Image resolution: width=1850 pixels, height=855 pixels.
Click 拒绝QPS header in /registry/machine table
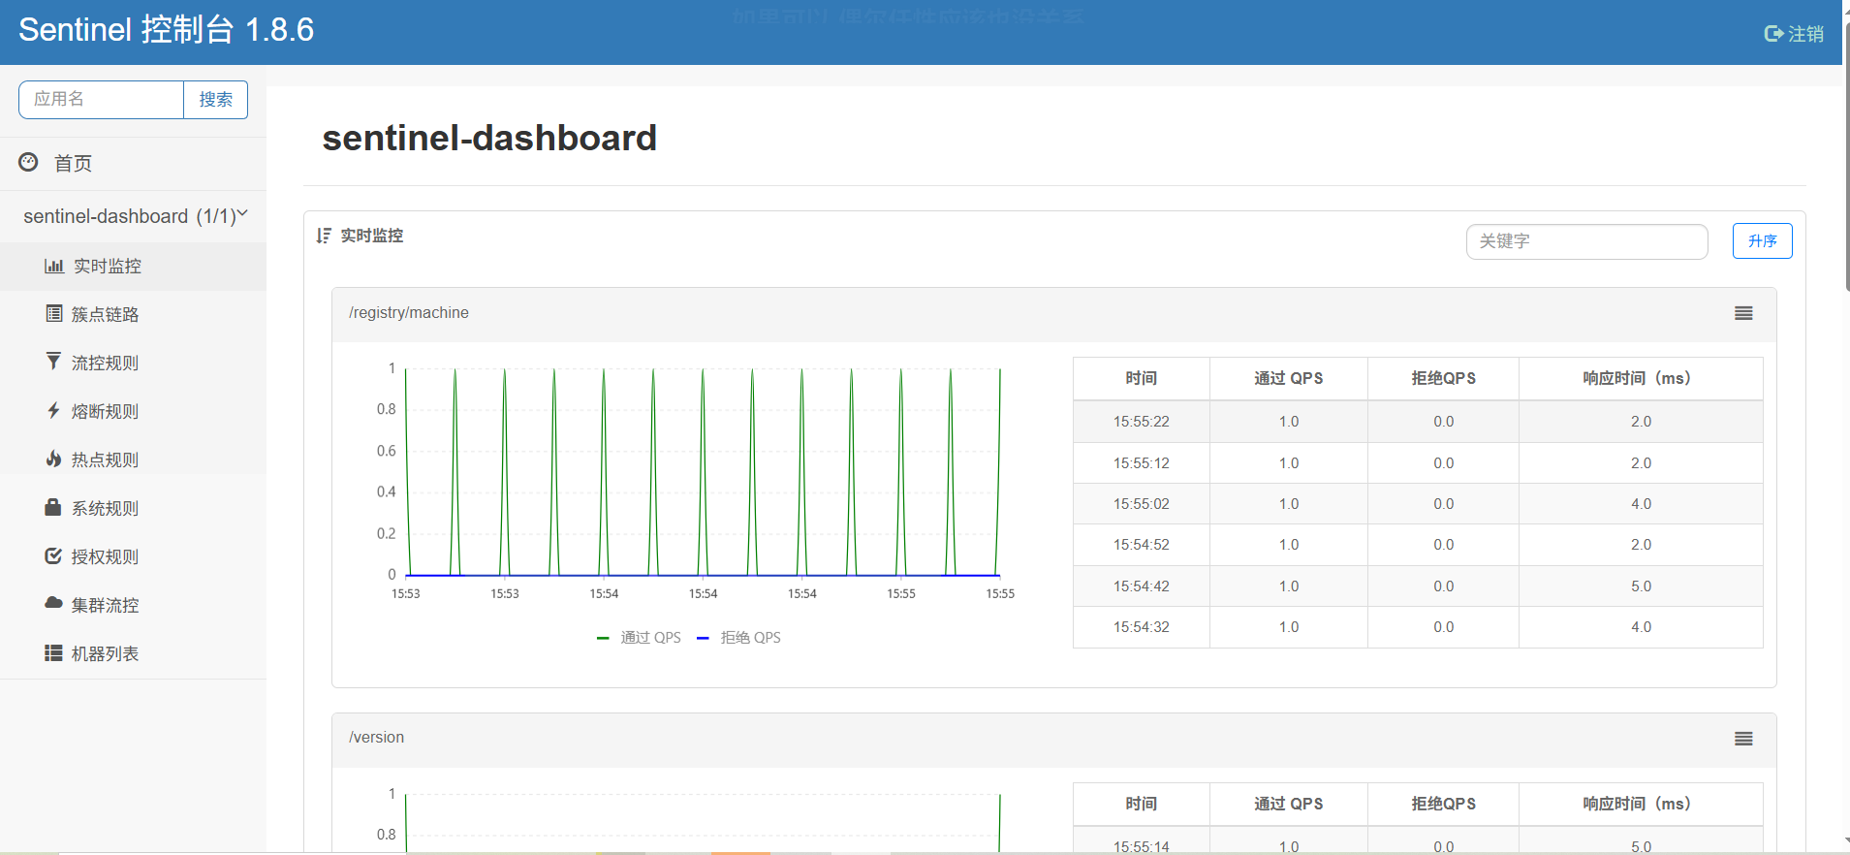coord(1443,378)
